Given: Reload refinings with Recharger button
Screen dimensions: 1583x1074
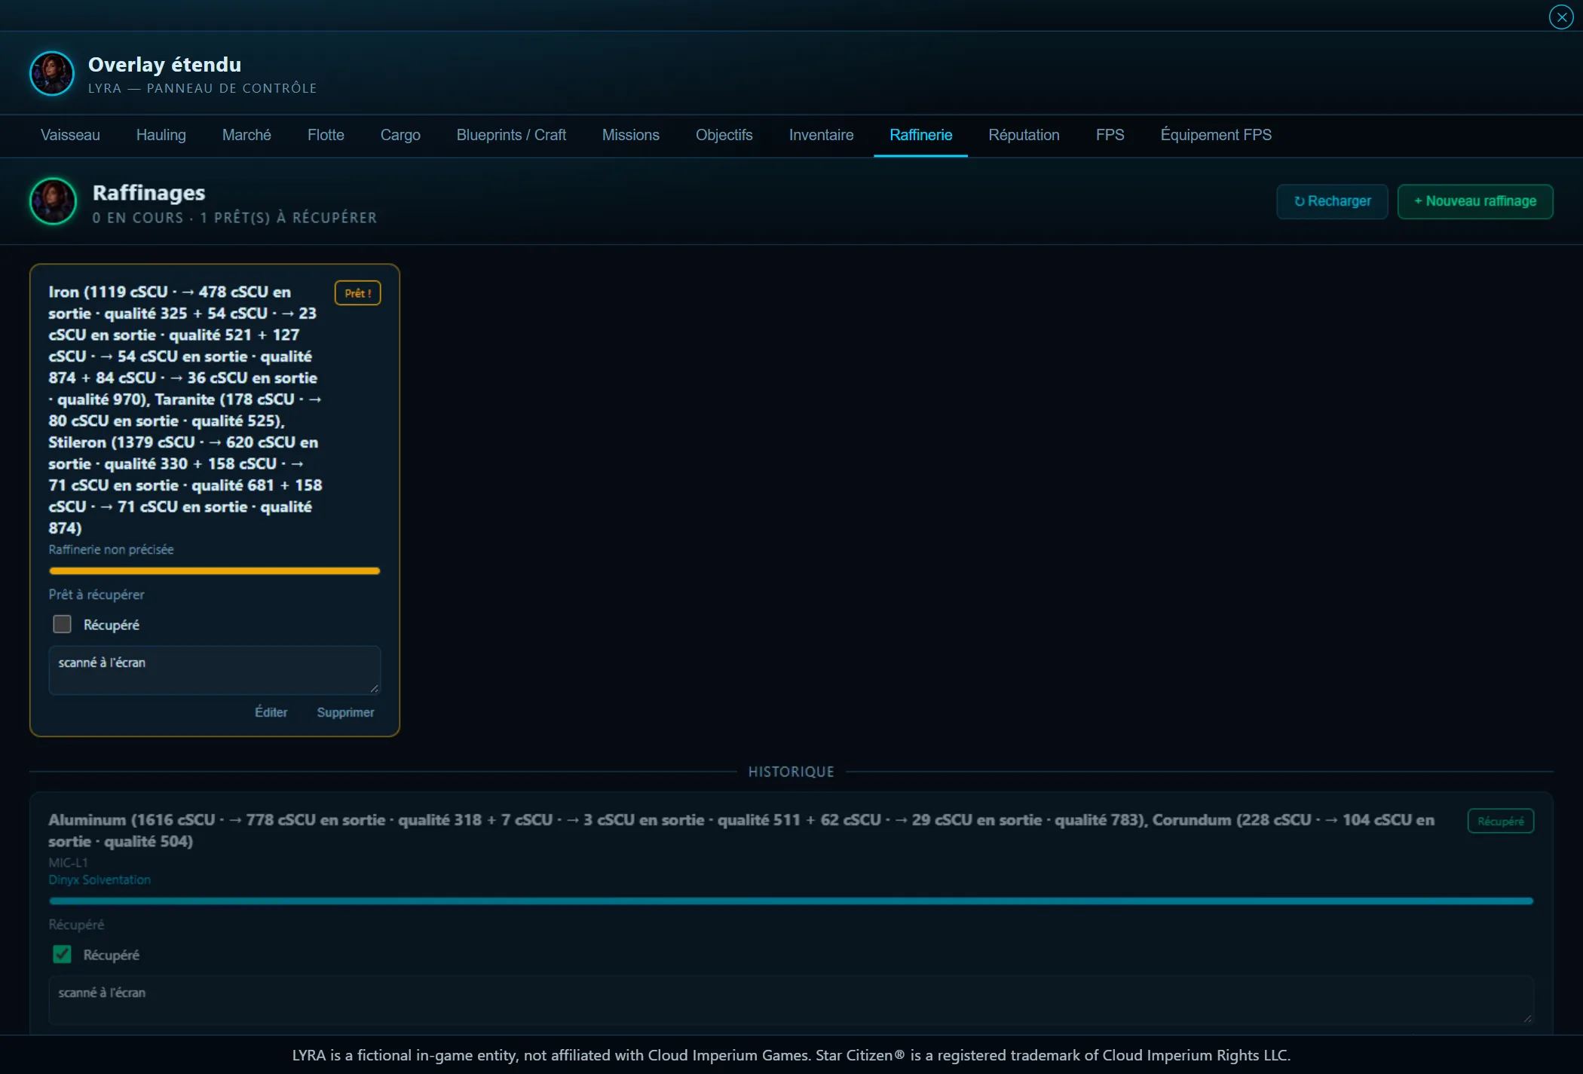Looking at the screenshot, I should (x=1332, y=201).
